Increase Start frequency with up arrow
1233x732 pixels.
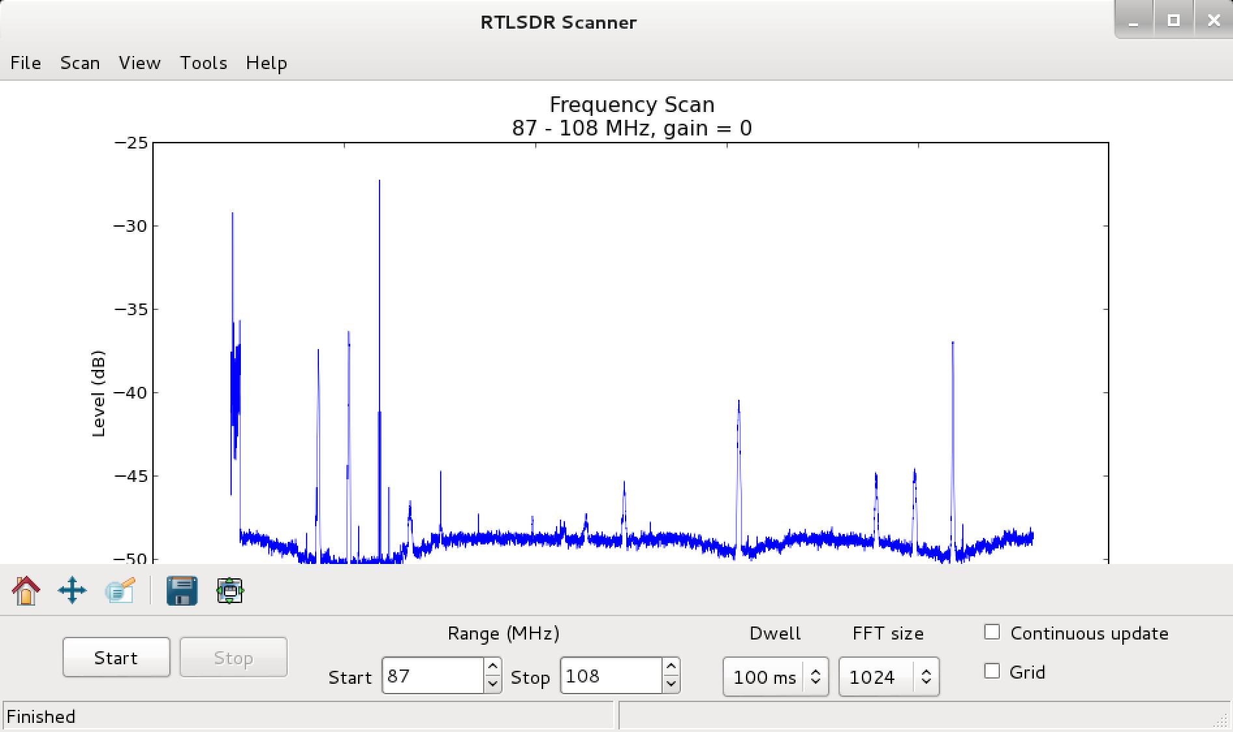pos(493,667)
